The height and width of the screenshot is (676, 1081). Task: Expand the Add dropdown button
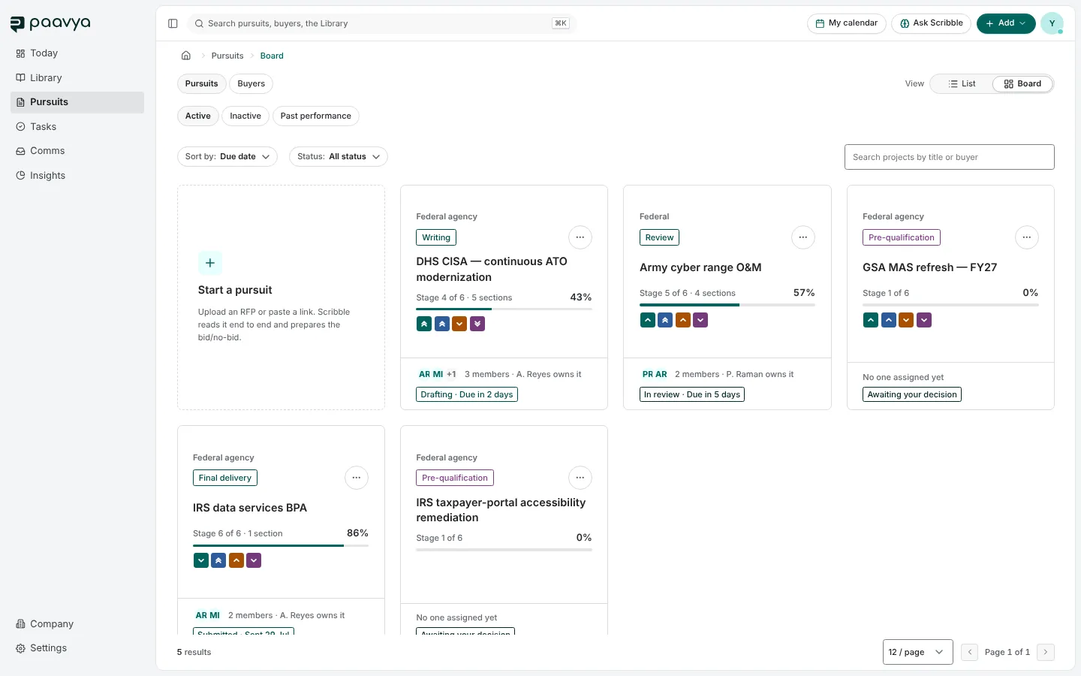coord(1006,23)
